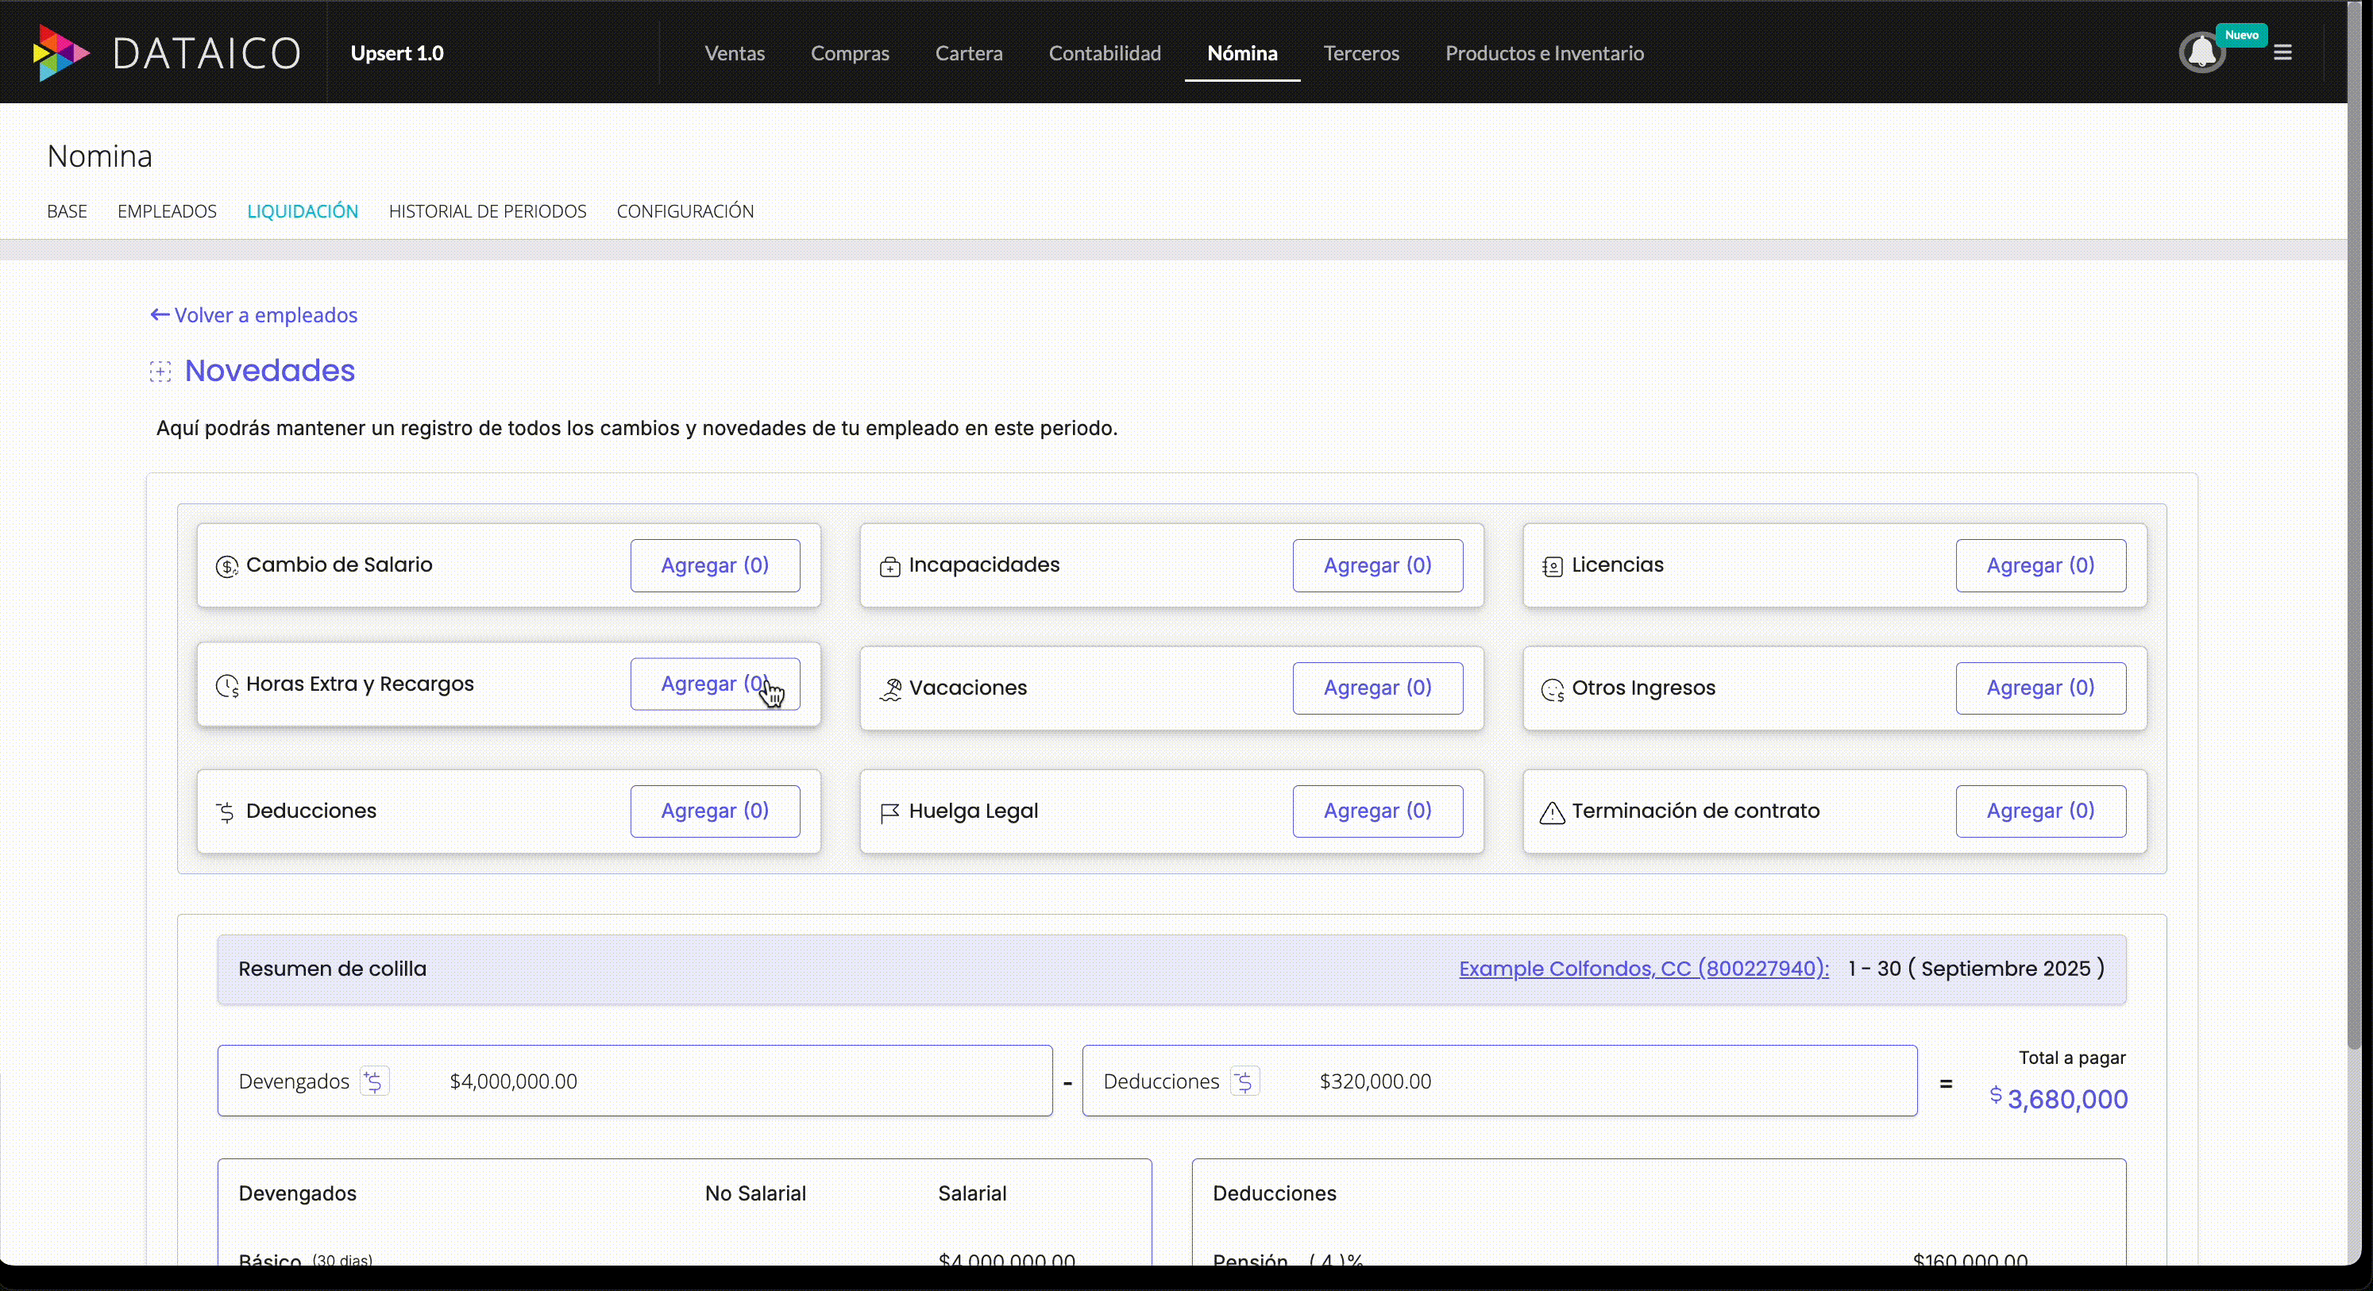The width and height of the screenshot is (2373, 1291).
Task: Click the Salarial column header
Action: (x=972, y=1193)
